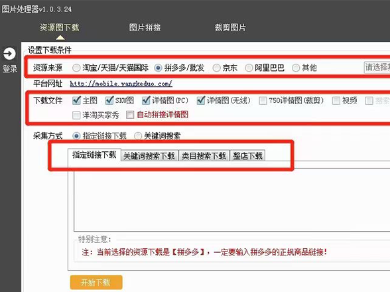Switch to 图片拼接 top tab
Viewport: 390px width, 292px height.
pyautogui.click(x=145, y=27)
